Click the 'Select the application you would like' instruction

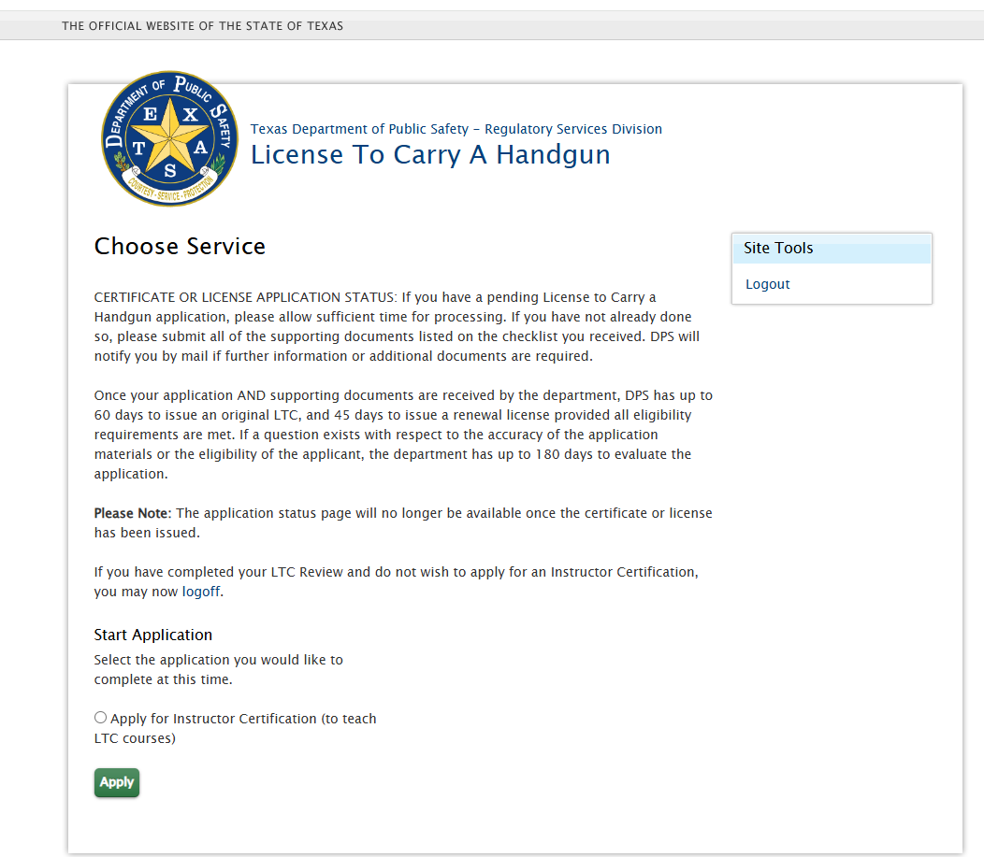coord(218,669)
